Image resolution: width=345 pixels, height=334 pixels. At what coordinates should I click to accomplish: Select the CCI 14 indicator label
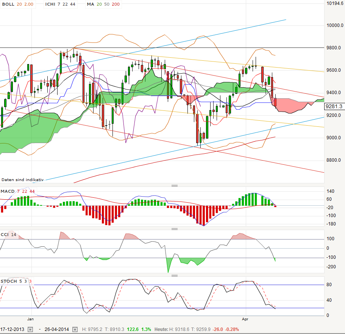click(9, 235)
